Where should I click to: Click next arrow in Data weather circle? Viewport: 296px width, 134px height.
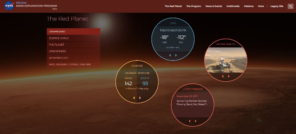click(176, 55)
